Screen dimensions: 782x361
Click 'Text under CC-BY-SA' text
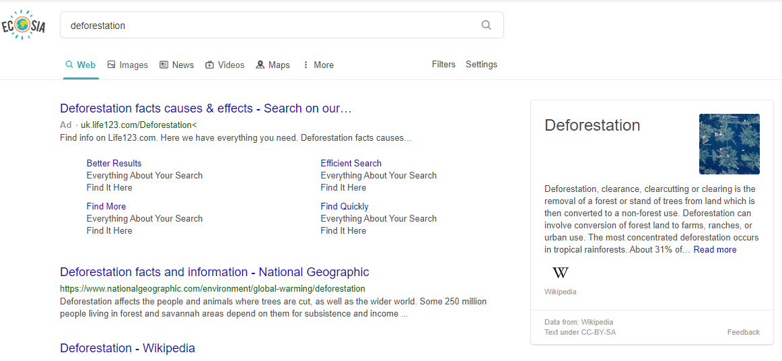tap(580, 332)
